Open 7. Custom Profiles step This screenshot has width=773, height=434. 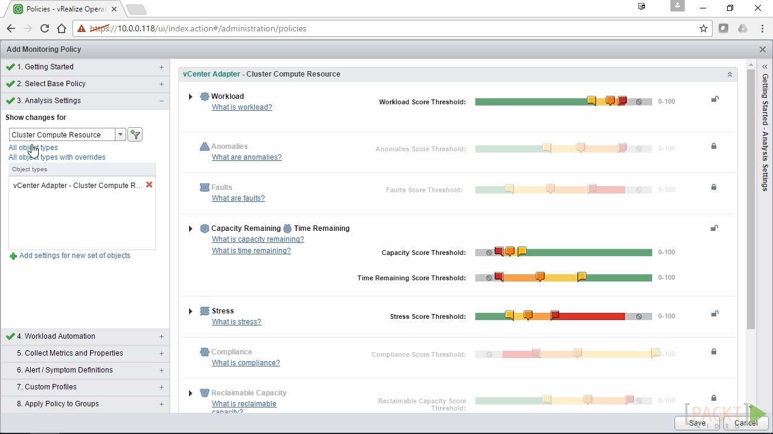pyautogui.click(x=85, y=387)
